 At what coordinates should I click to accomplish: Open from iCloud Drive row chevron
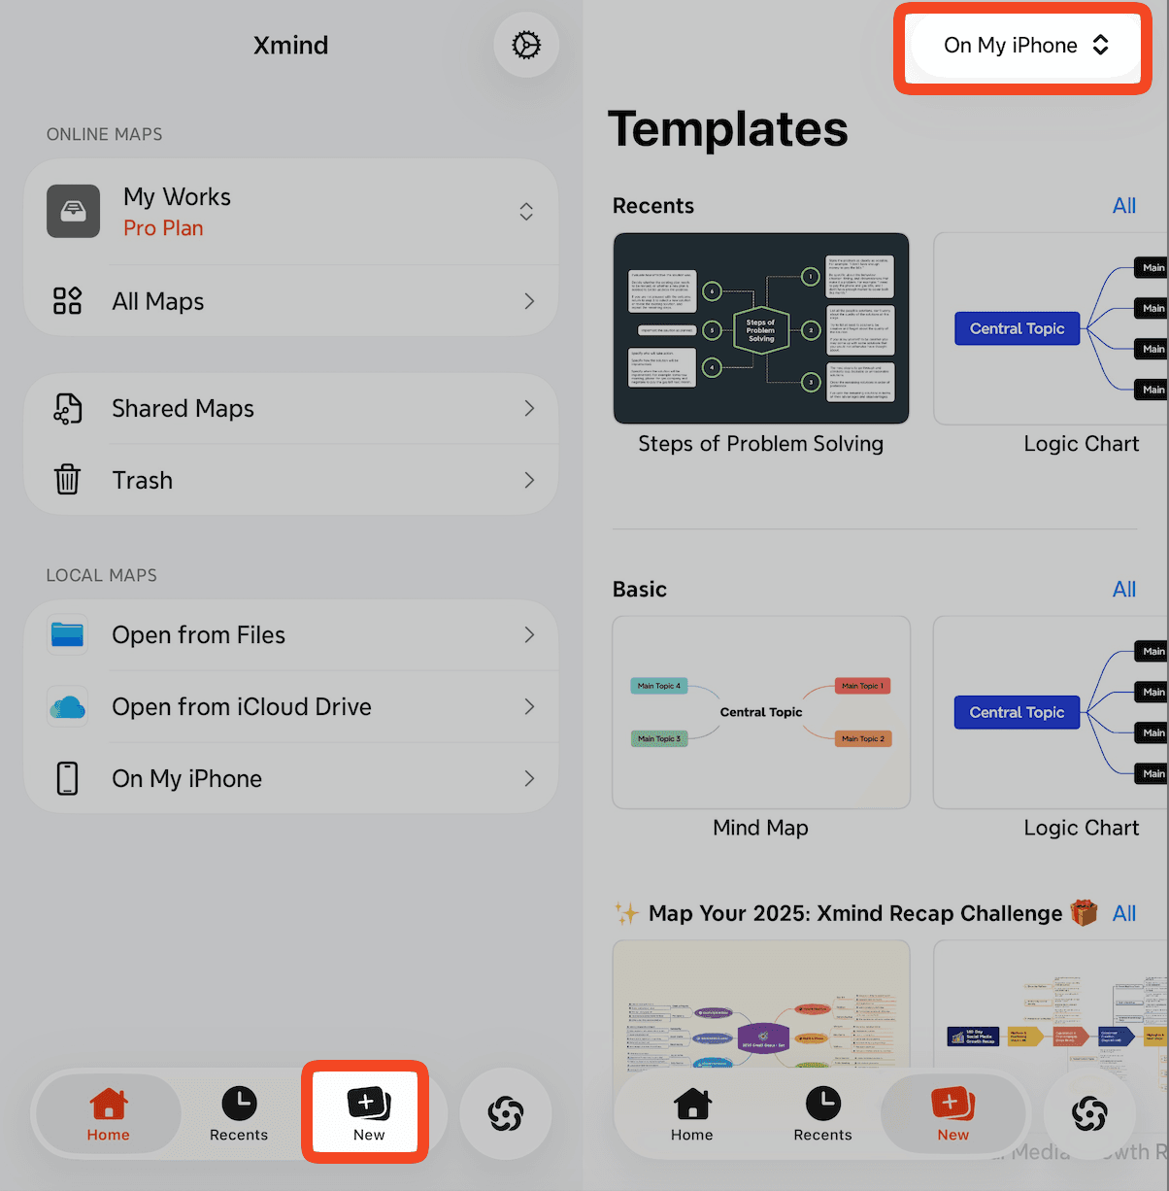pos(529,706)
